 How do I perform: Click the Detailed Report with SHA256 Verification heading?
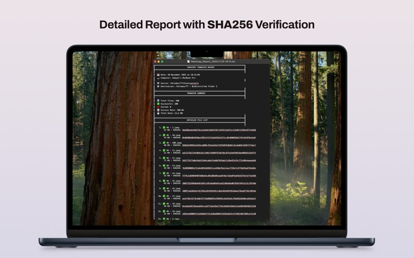(x=206, y=25)
